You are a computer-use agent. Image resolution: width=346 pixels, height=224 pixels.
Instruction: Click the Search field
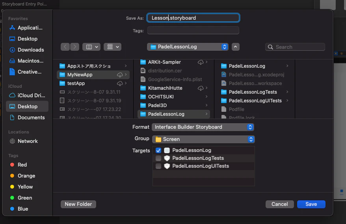(x=295, y=47)
